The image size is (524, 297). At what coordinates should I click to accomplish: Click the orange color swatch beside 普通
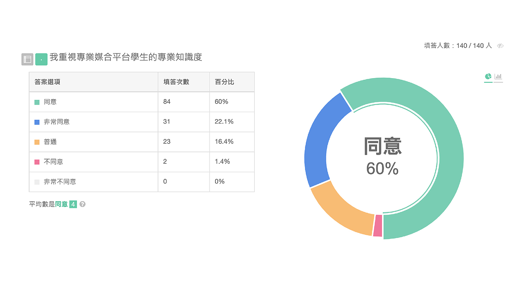tap(36, 142)
